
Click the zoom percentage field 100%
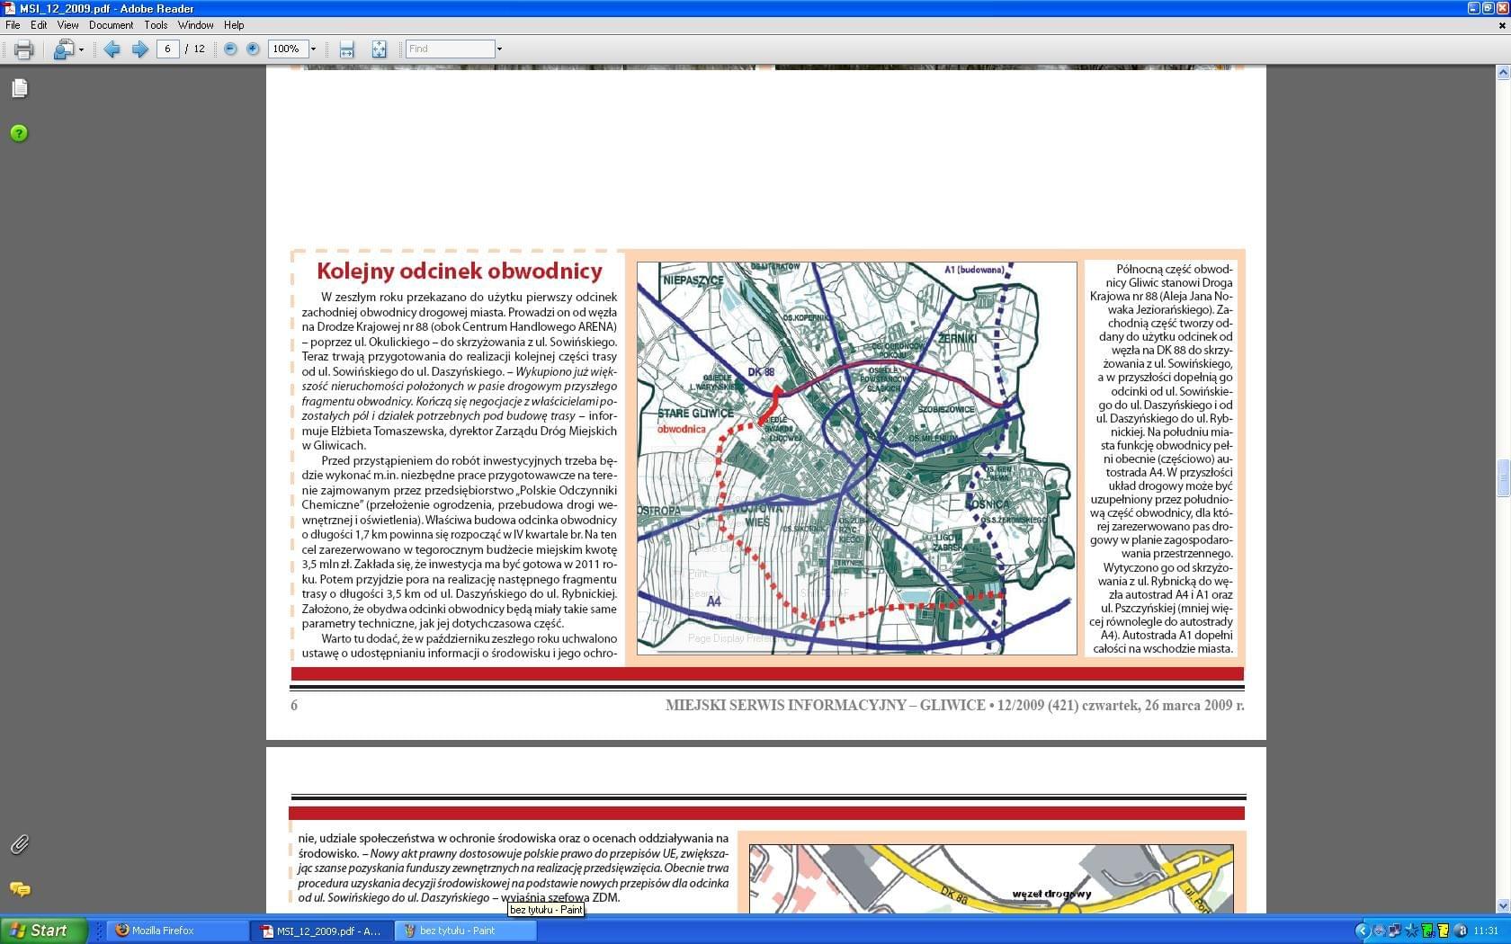coord(288,49)
